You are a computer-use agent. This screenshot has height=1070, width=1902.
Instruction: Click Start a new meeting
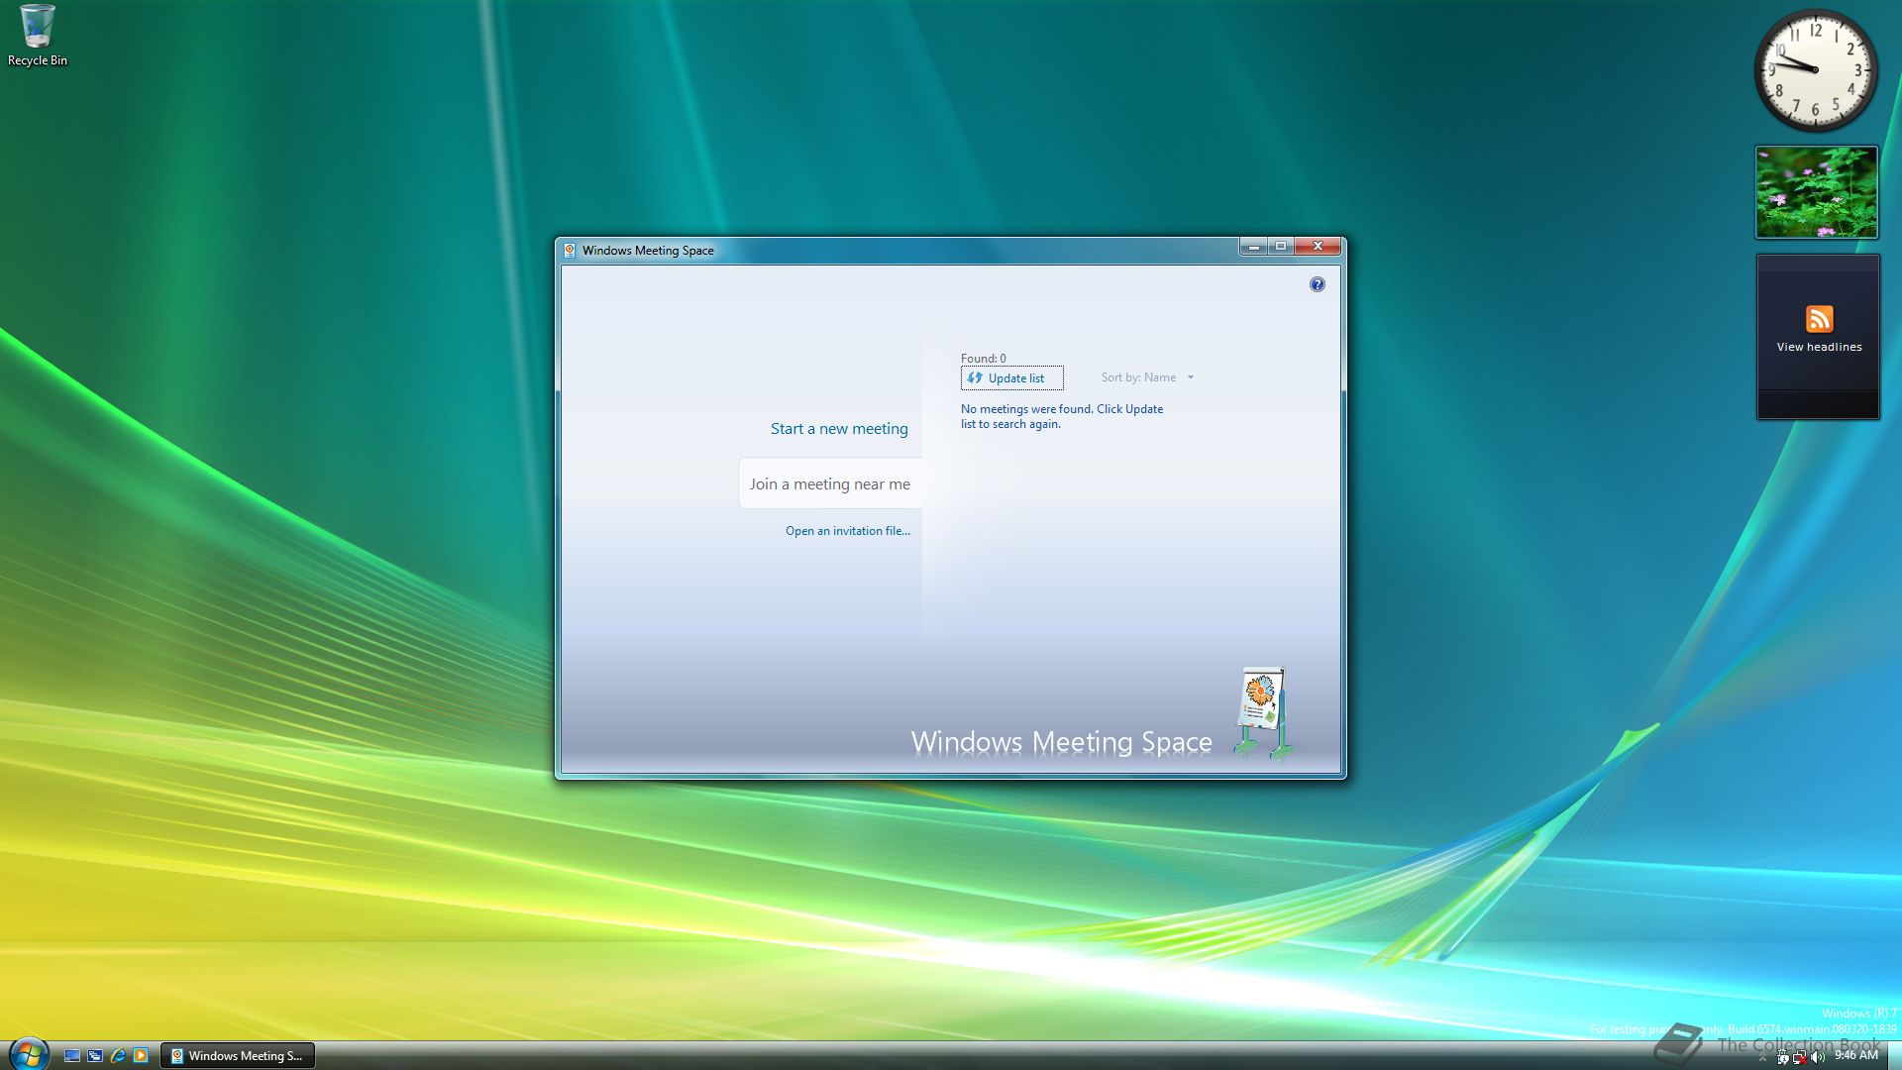coord(839,428)
